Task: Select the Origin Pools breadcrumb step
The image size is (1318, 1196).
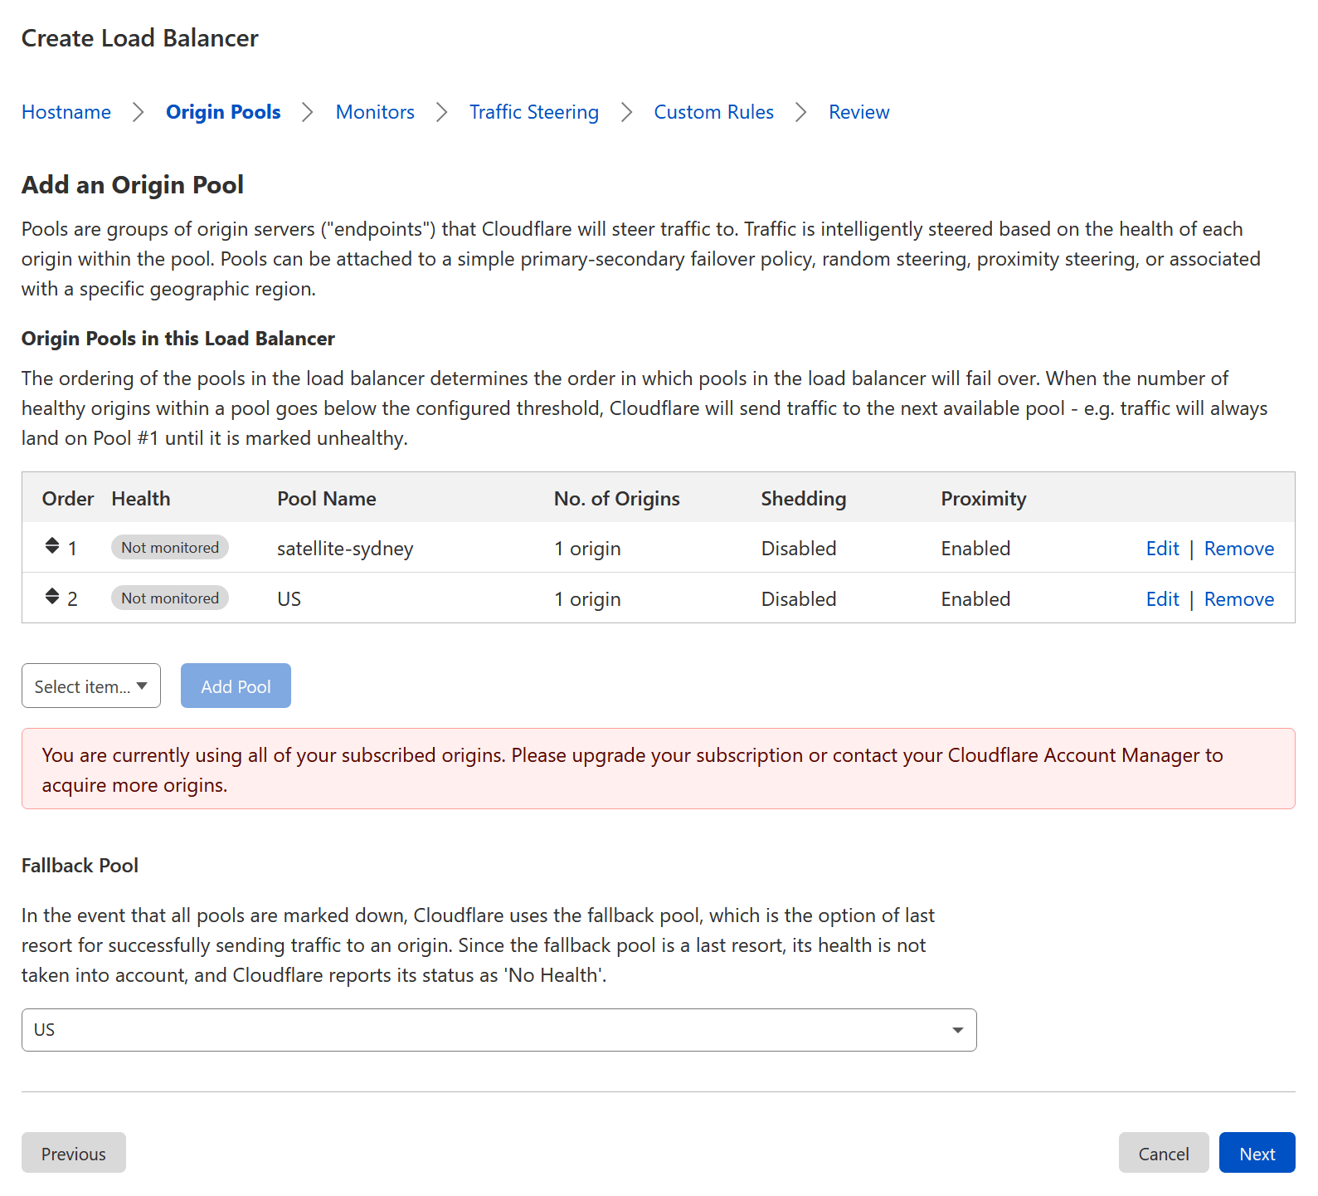Action: pos(223,112)
